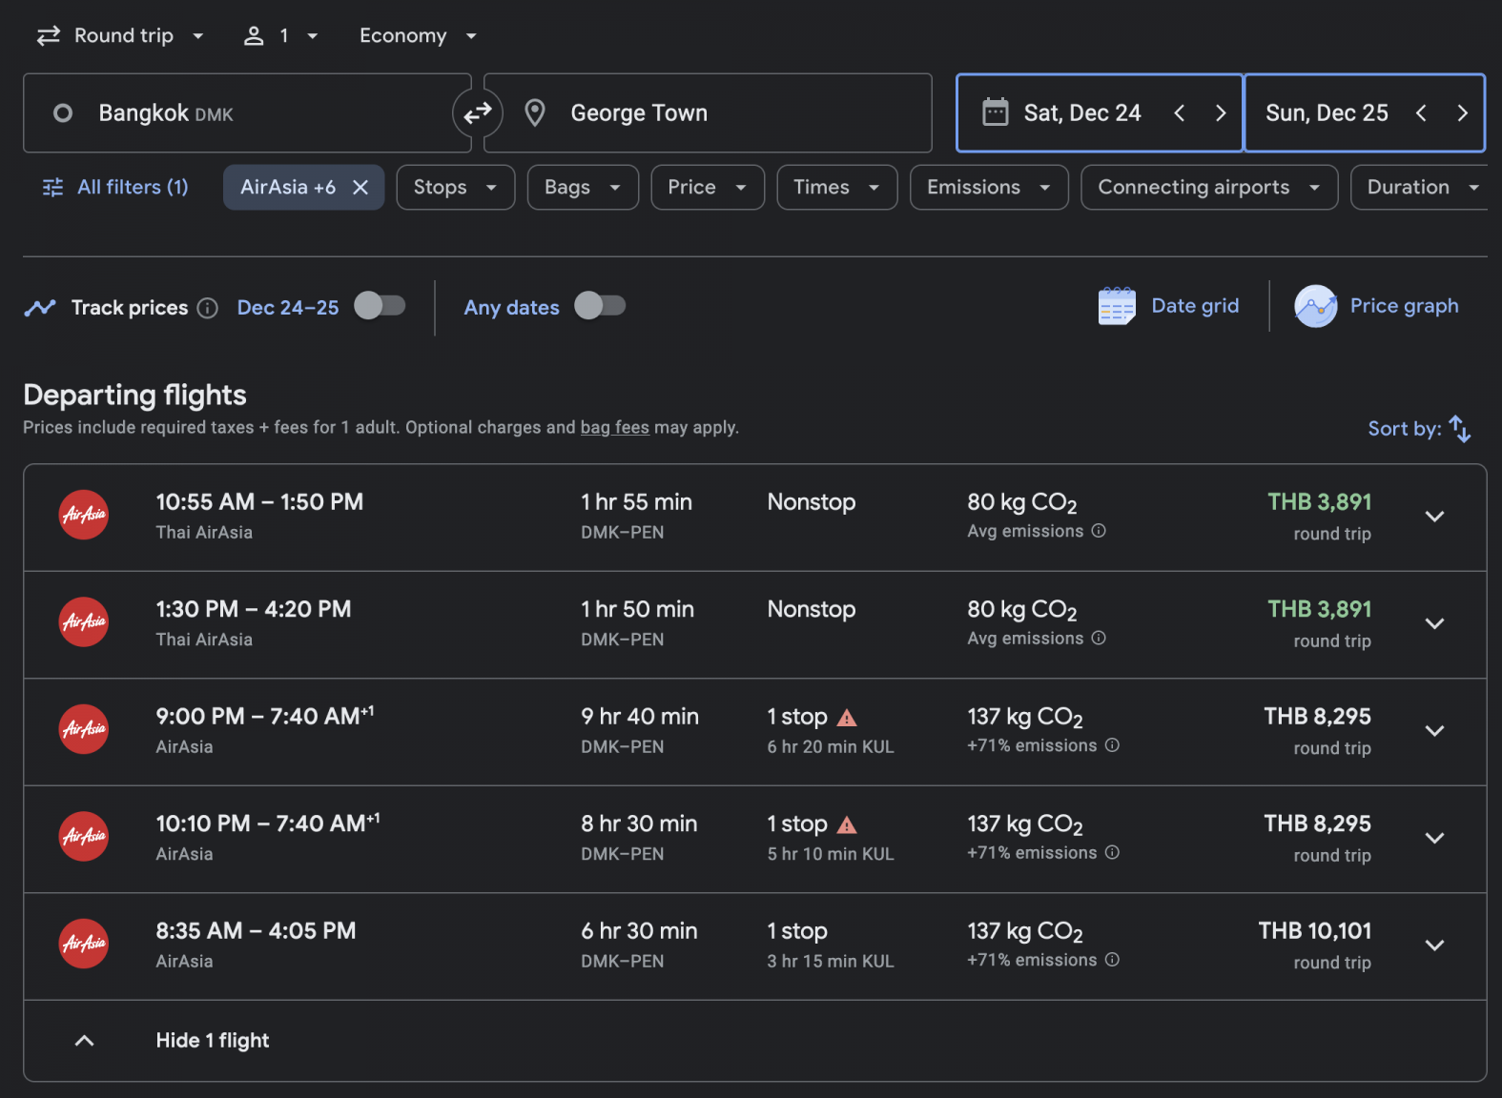Open emissions info for the 8:35 AM flight

pos(1112,960)
